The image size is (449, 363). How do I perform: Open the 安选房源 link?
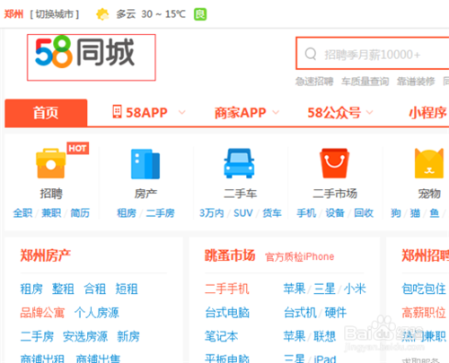tap(85, 336)
